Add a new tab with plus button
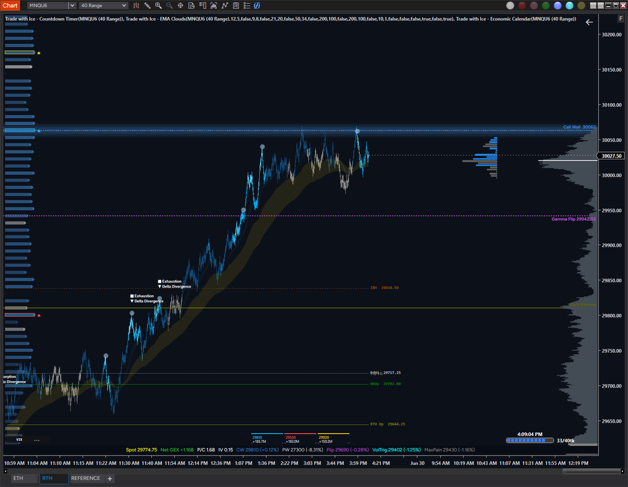The width and height of the screenshot is (628, 487). [x=110, y=478]
